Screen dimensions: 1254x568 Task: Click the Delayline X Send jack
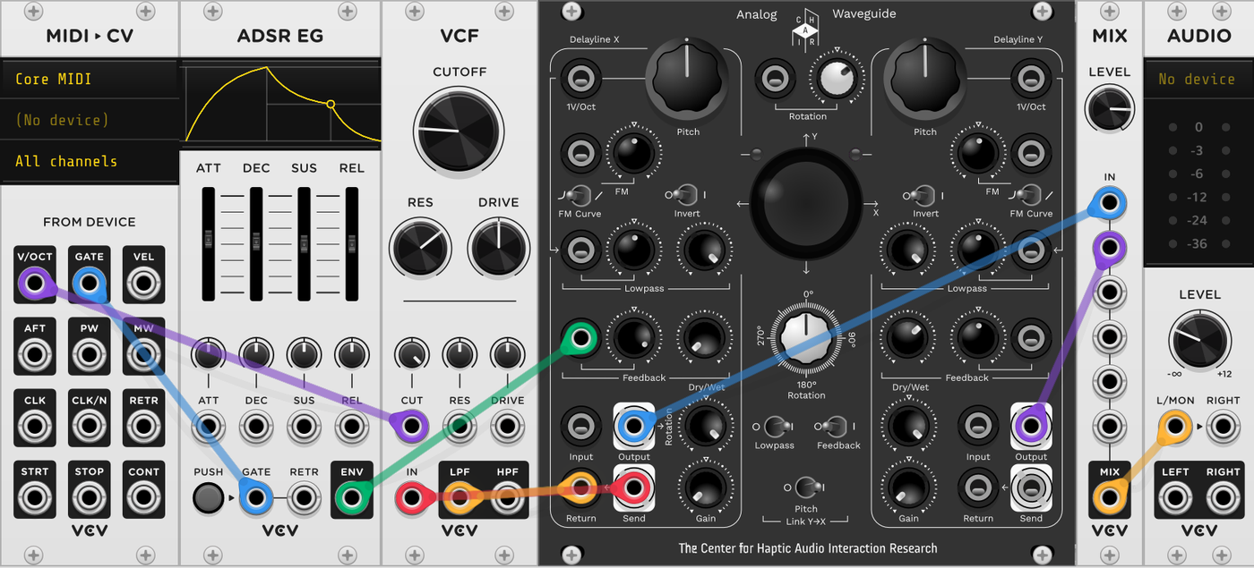pyautogui.click(x=634, y=487)
